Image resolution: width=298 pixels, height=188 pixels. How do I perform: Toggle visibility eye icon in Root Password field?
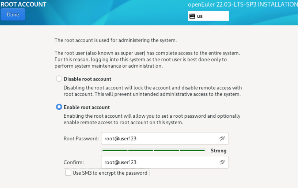[222, 139]
